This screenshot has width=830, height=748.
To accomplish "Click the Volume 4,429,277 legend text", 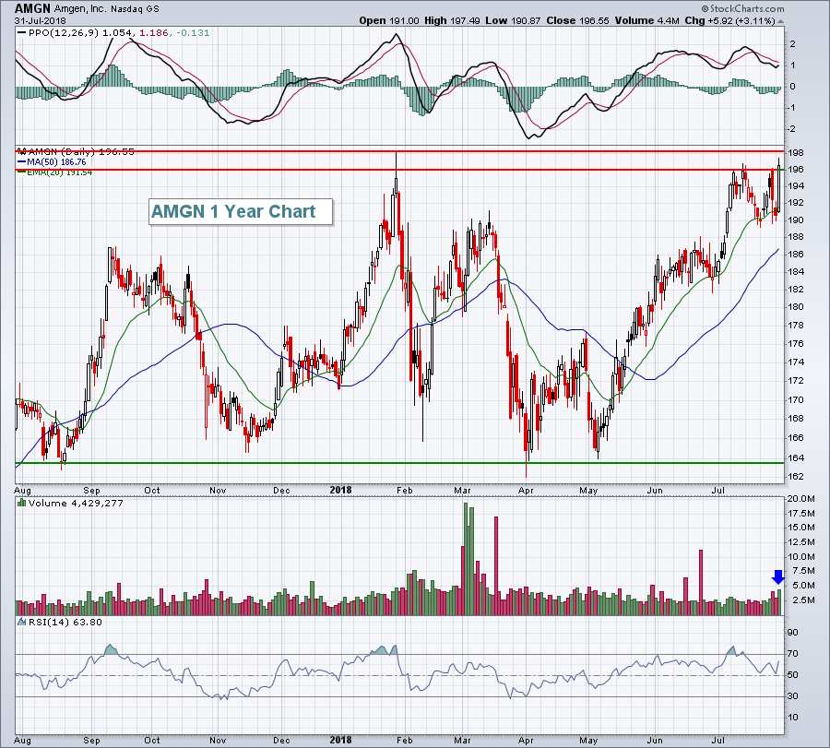I will tap(76, 503).
